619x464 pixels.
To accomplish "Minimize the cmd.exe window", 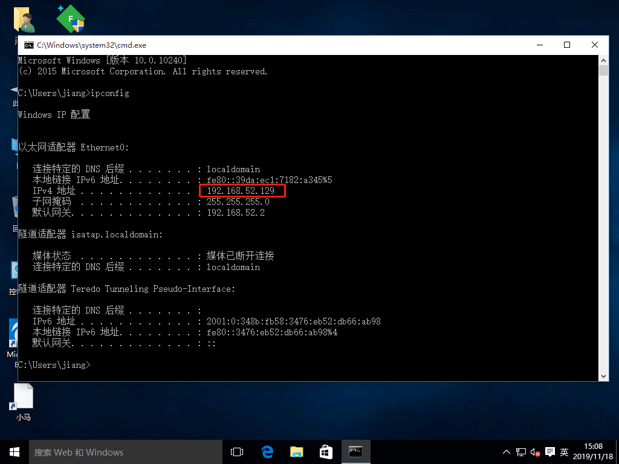I will click(x=540, y=45).
